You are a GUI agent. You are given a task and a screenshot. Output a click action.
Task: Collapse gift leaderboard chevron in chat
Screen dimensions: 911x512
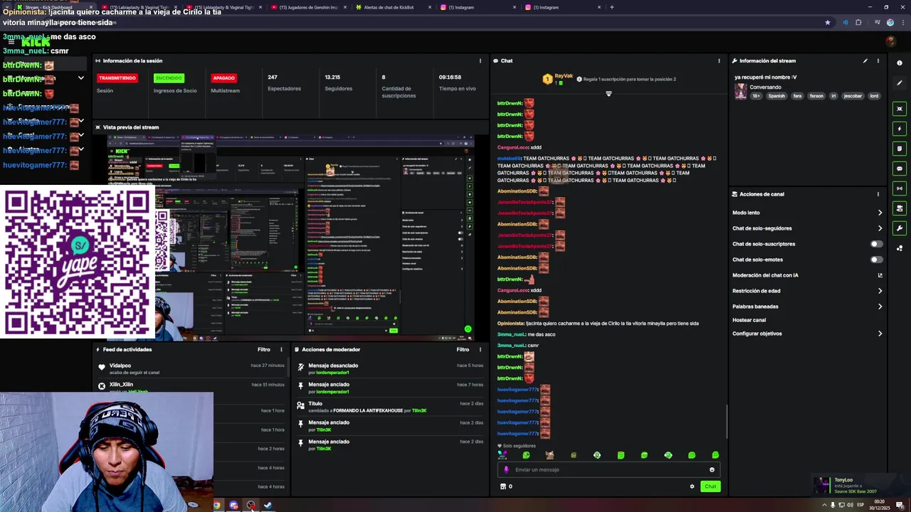609,94
